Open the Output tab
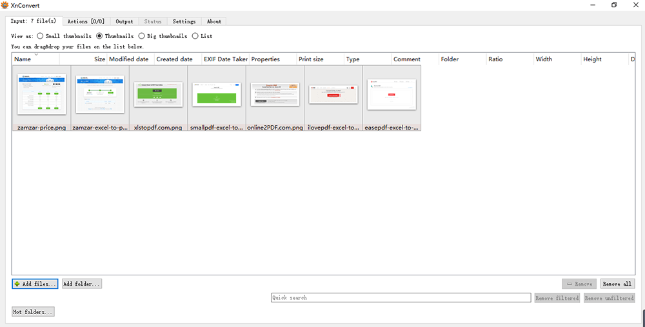 (124, 21)
